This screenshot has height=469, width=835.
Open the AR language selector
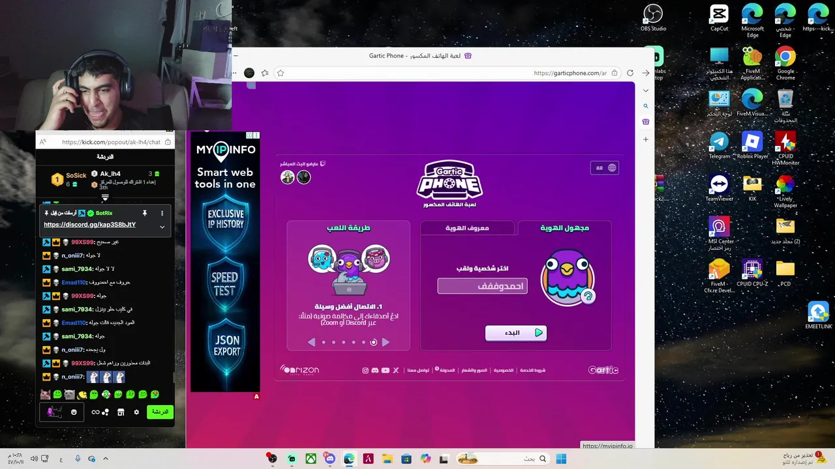click(605, 168)
